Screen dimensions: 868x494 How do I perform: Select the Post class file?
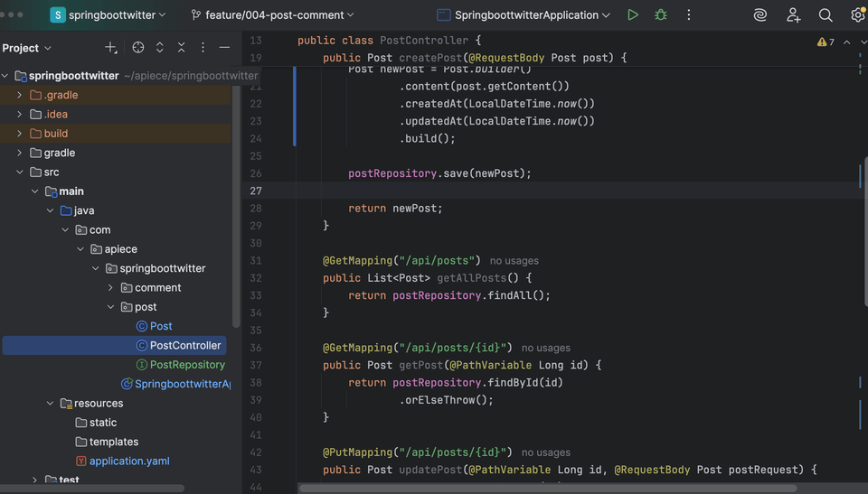(x=154, y=326)
